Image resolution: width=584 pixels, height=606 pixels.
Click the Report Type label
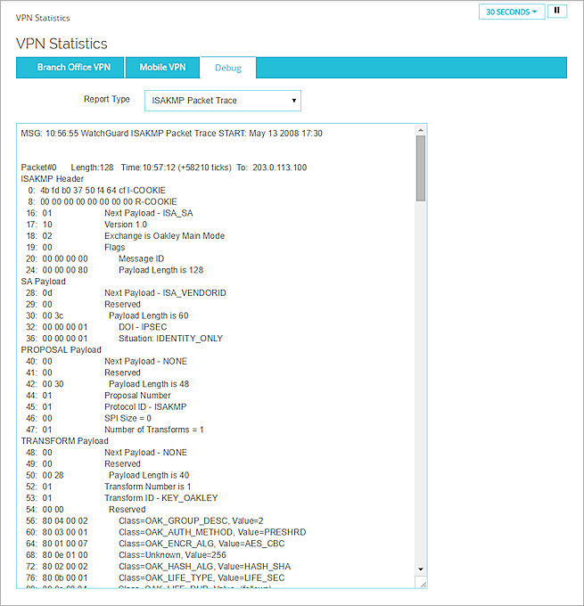[107, 99]
